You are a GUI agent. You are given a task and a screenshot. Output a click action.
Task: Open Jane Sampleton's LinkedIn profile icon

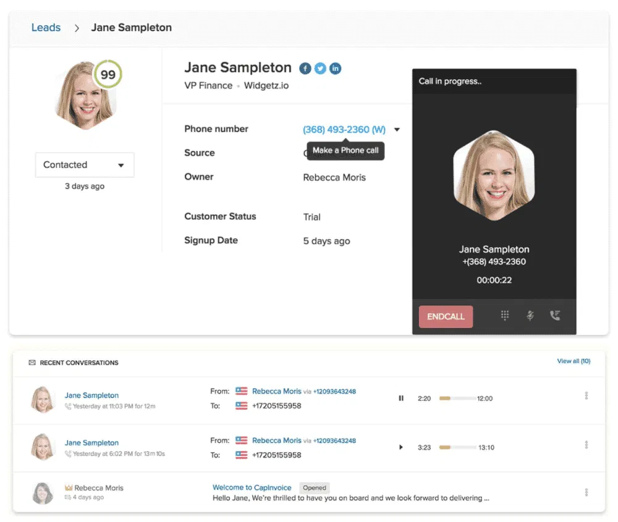335,69
